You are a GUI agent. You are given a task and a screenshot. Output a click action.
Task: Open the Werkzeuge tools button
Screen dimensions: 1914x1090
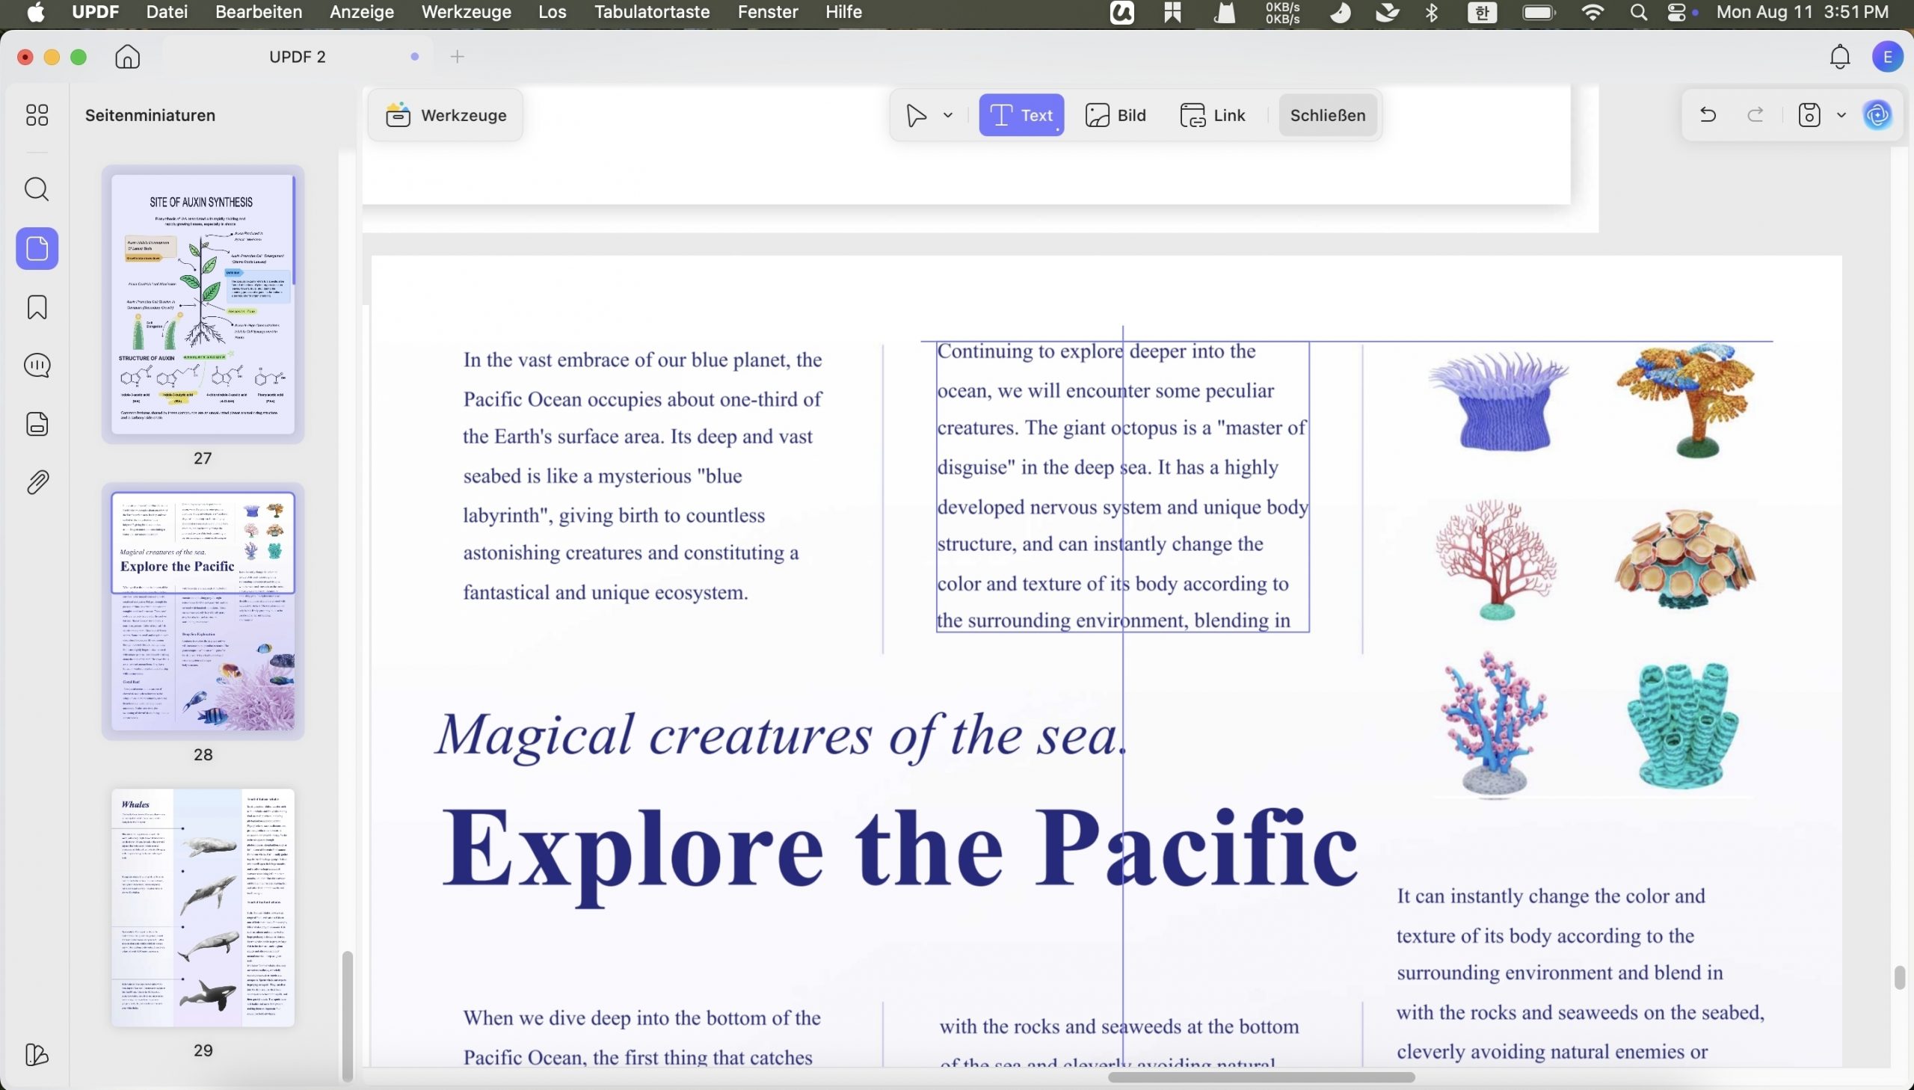446,115
